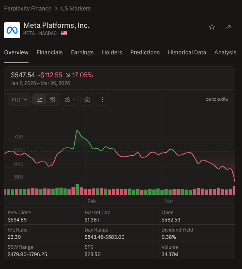Image resolution: width=242 pixels, height=269 pixels.
Task: Click the -$112.55 price change value
Action: click(50, 75)
